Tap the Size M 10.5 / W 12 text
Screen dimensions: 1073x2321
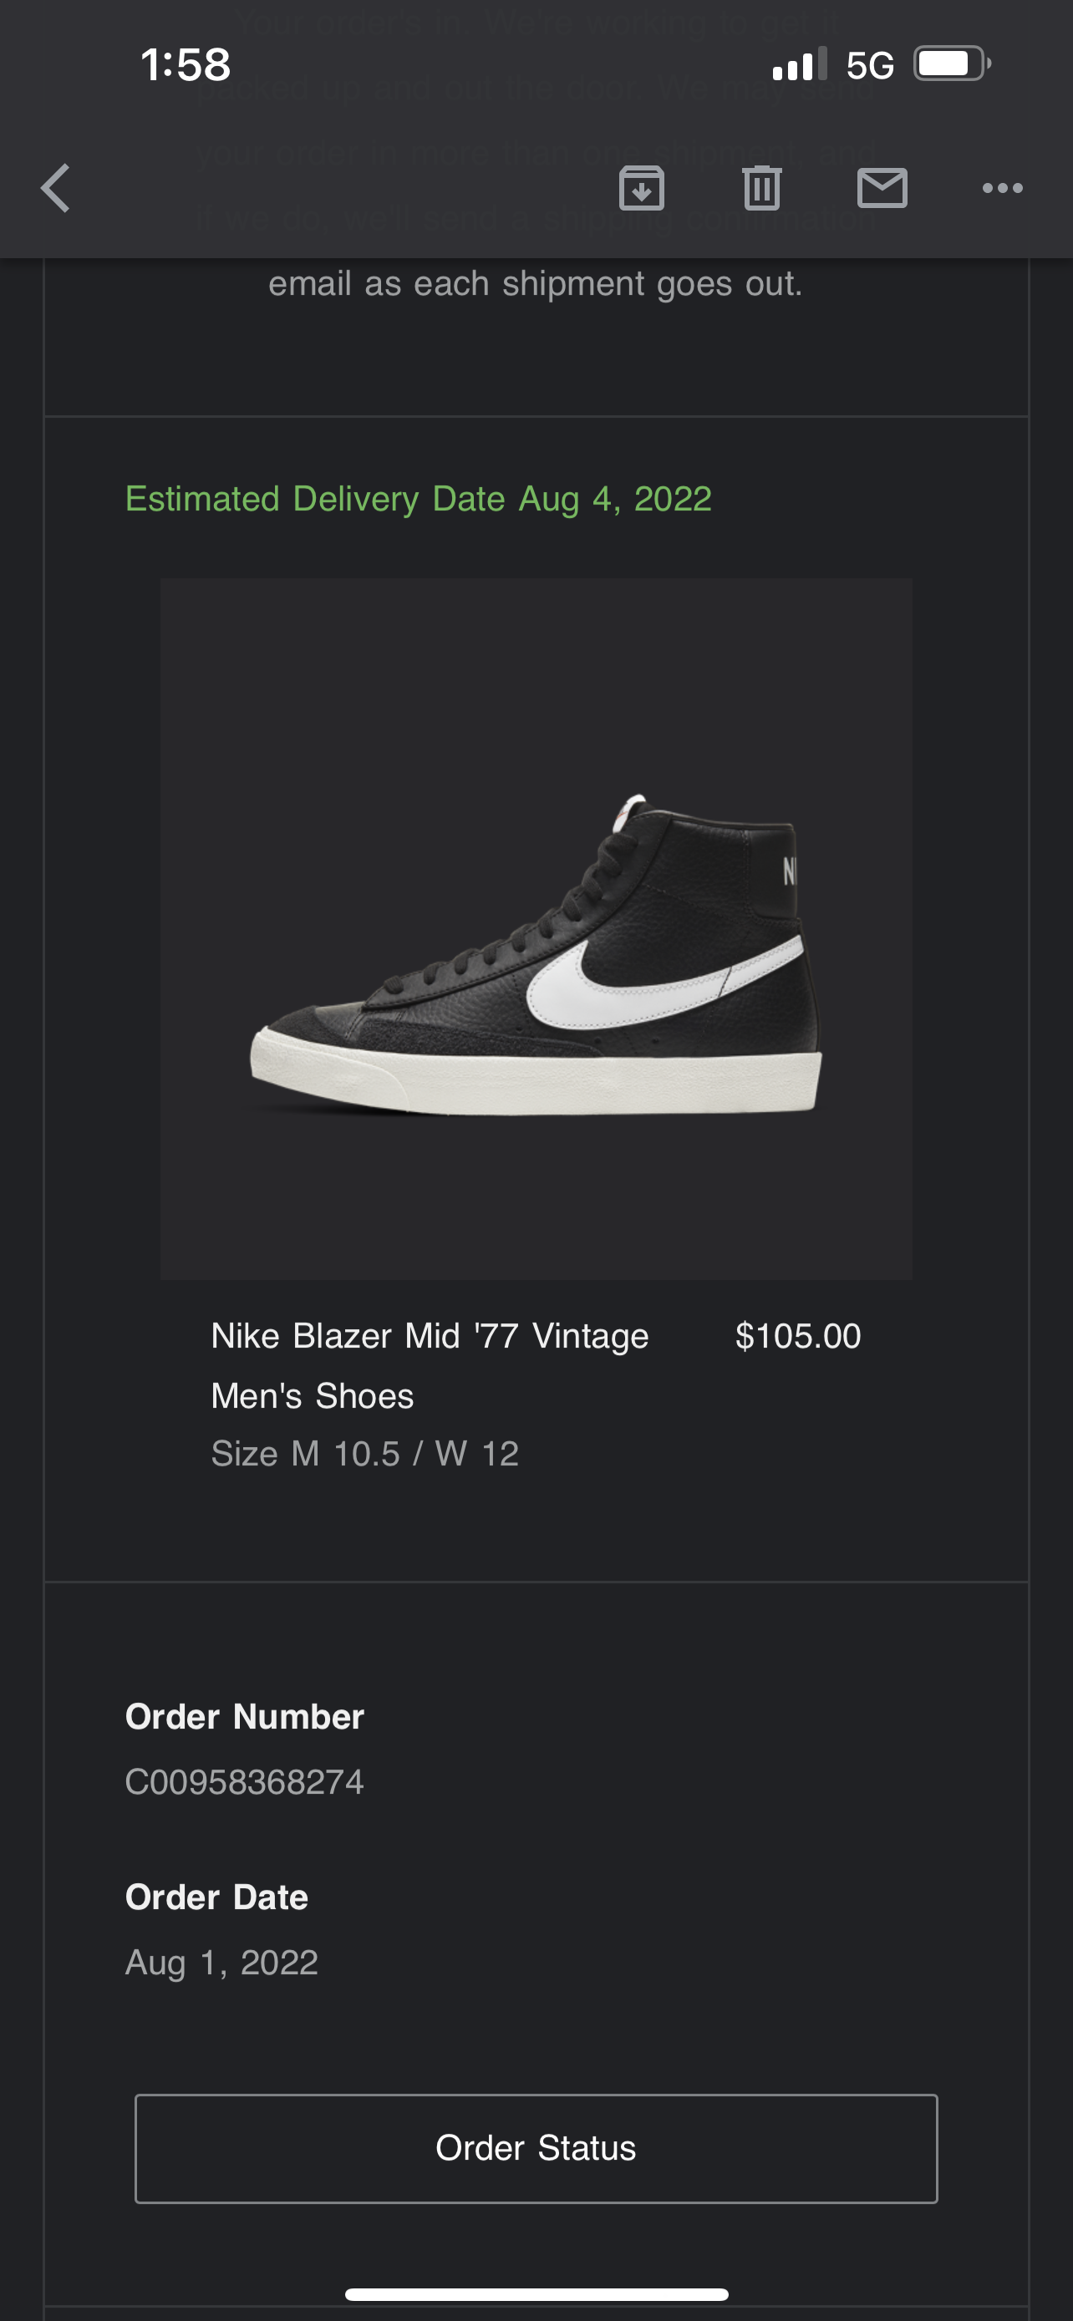coord(364,1453)
